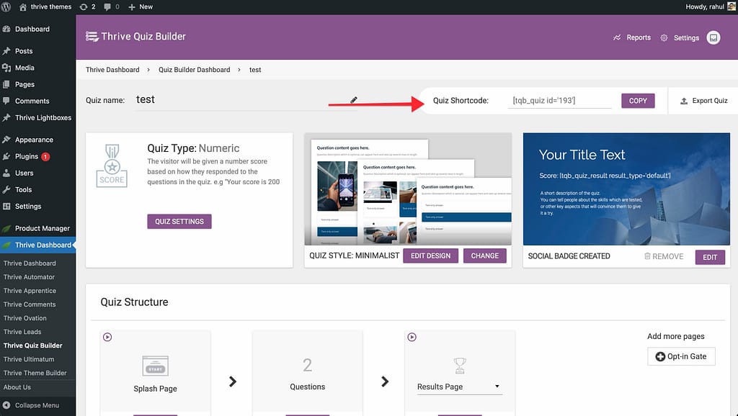Click the COPY shortcode button

(x=638, y=101)
